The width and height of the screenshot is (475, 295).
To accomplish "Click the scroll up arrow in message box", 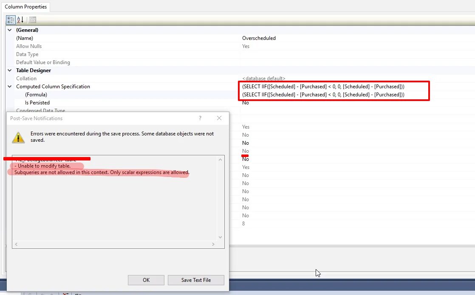I will 220,160.
